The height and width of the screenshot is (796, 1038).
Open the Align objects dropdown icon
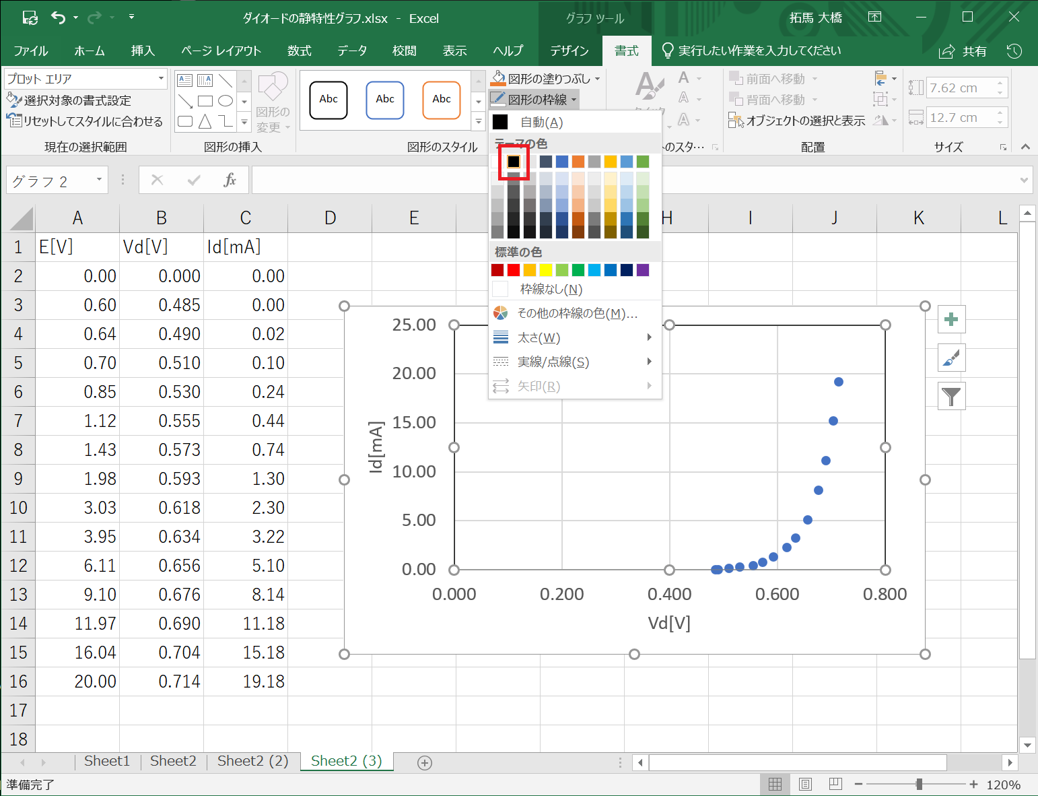[x=885, y=78]
